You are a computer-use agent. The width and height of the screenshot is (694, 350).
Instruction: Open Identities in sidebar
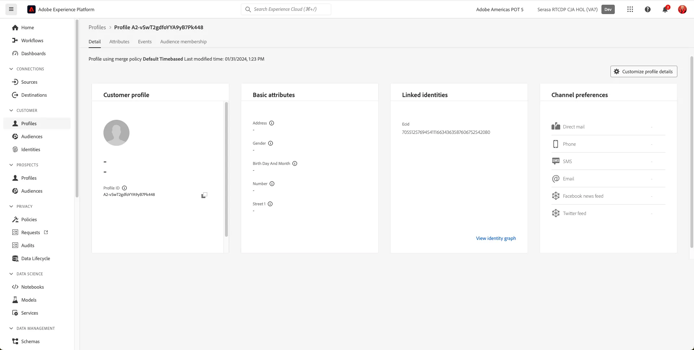[x=37, y=149]
